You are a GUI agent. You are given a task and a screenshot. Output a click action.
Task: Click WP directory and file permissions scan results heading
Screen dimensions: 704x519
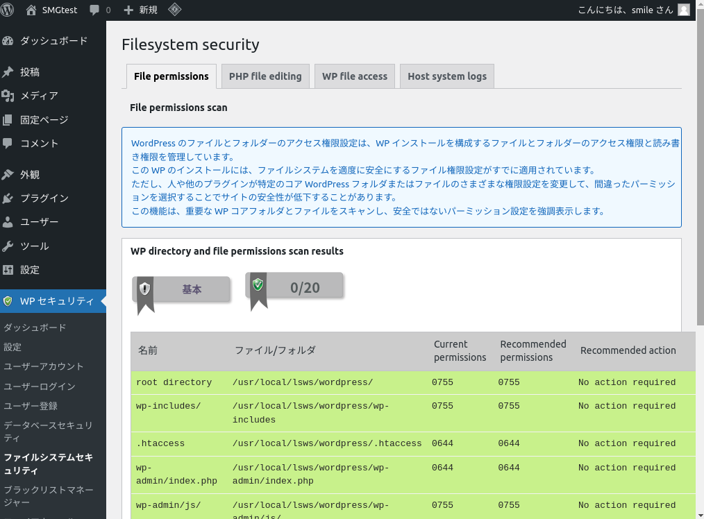click(237, 251)
